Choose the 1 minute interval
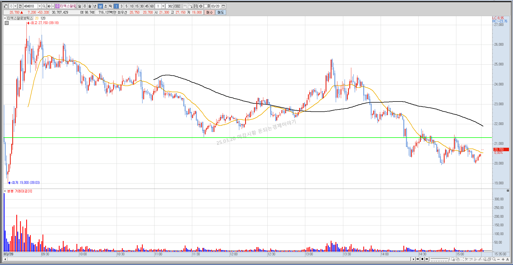513x265 pixels. [x=116, y=6]
